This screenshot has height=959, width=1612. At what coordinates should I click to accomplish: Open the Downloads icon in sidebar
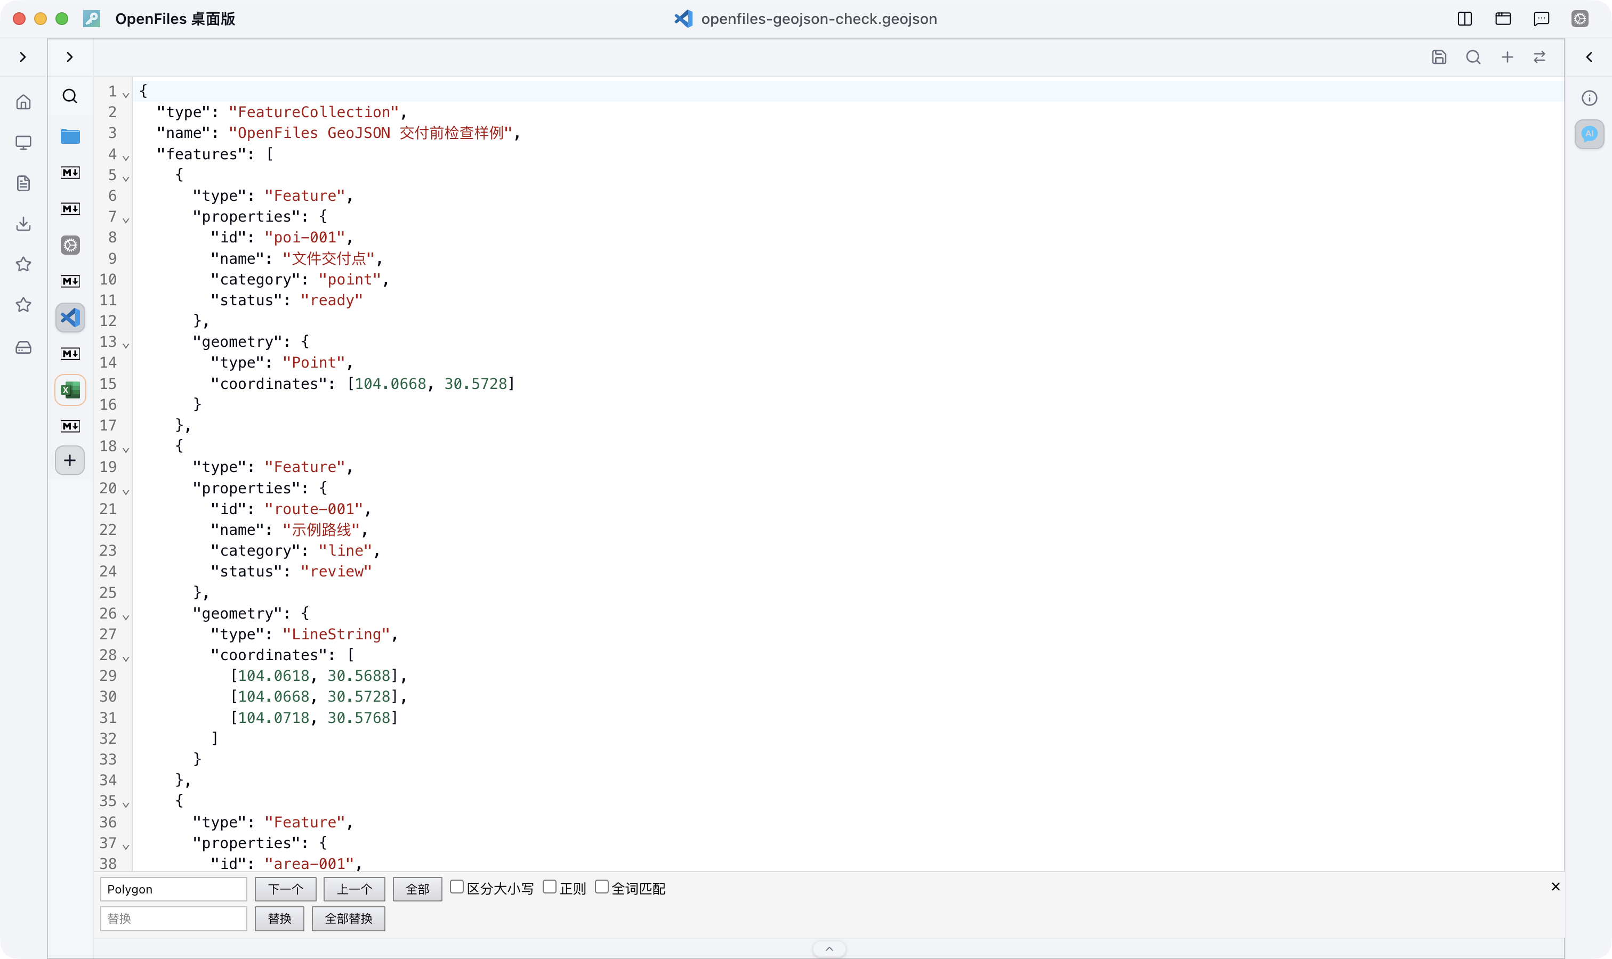point(23,224)
